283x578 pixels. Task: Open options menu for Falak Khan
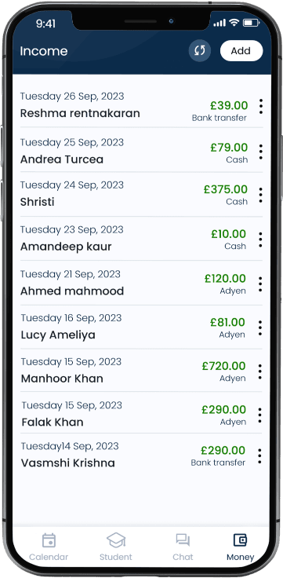click(x=260, y=415)
